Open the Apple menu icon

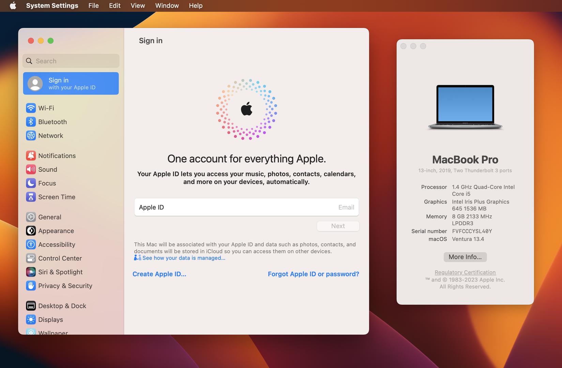pyautogui.click(x=13, y=5)
